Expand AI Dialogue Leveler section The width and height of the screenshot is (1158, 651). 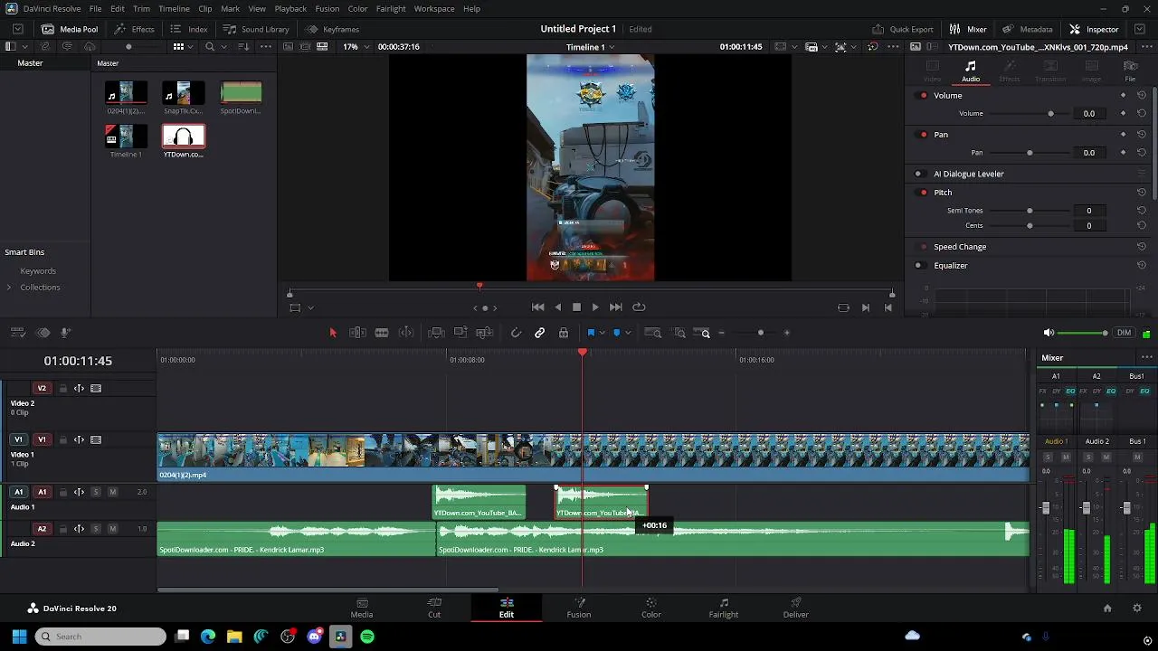click(969, 174)
